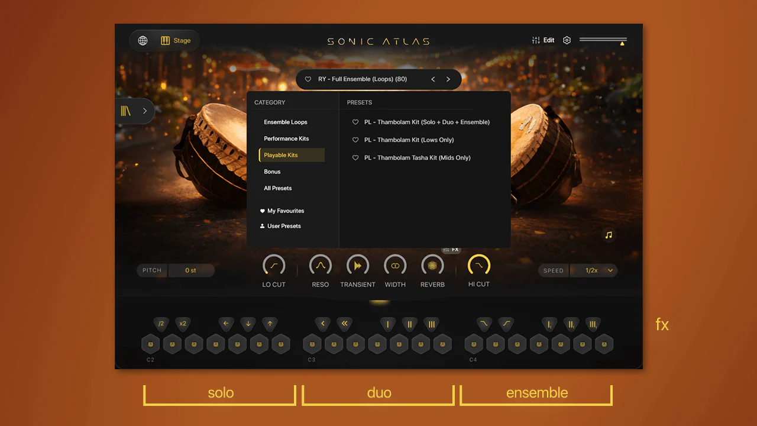The width and height of the screenshot is (757, 426).
Task: Click the Pitch 0 st value field
Action: (x=190, y=270)
